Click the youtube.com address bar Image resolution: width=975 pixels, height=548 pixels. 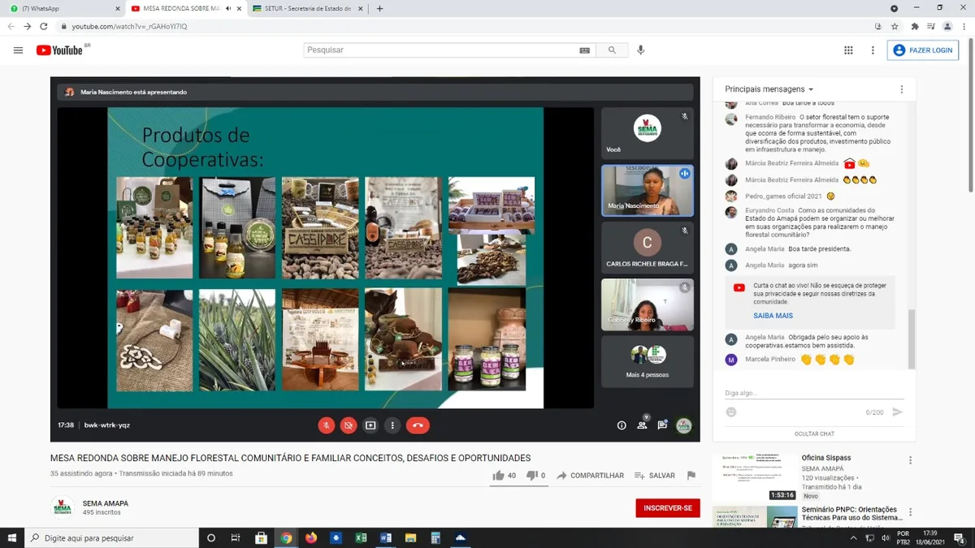[463, 27]
